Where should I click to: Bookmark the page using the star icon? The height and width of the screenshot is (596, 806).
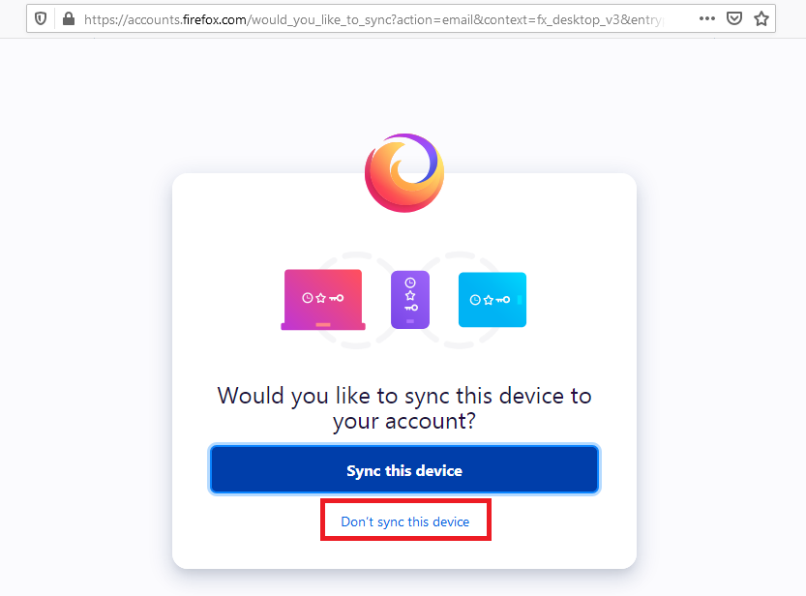[x=761, y=18]
